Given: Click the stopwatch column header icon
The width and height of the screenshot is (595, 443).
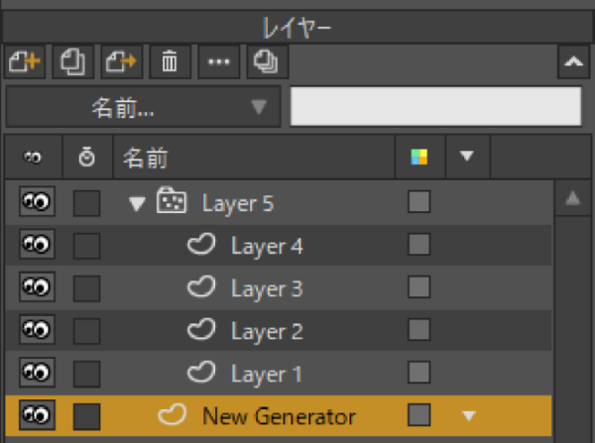Looking at the screenshot, I should click(x=86, y=157).
